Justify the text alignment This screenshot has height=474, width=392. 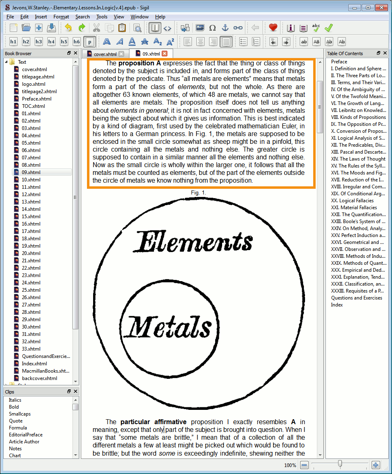[x=226, y=42]
